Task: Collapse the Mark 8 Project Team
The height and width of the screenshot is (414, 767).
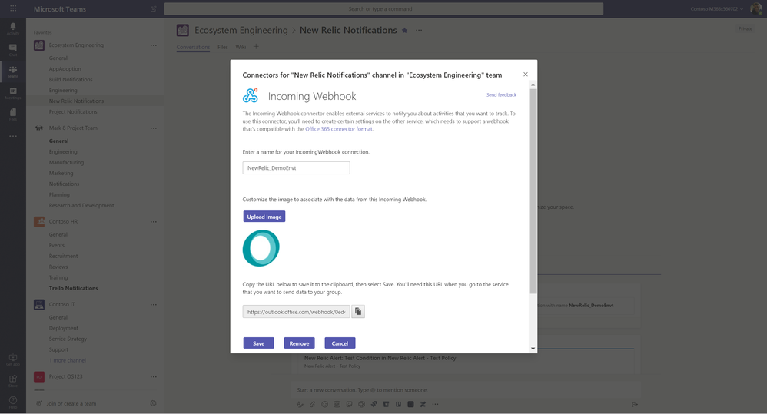Action: 73,128
